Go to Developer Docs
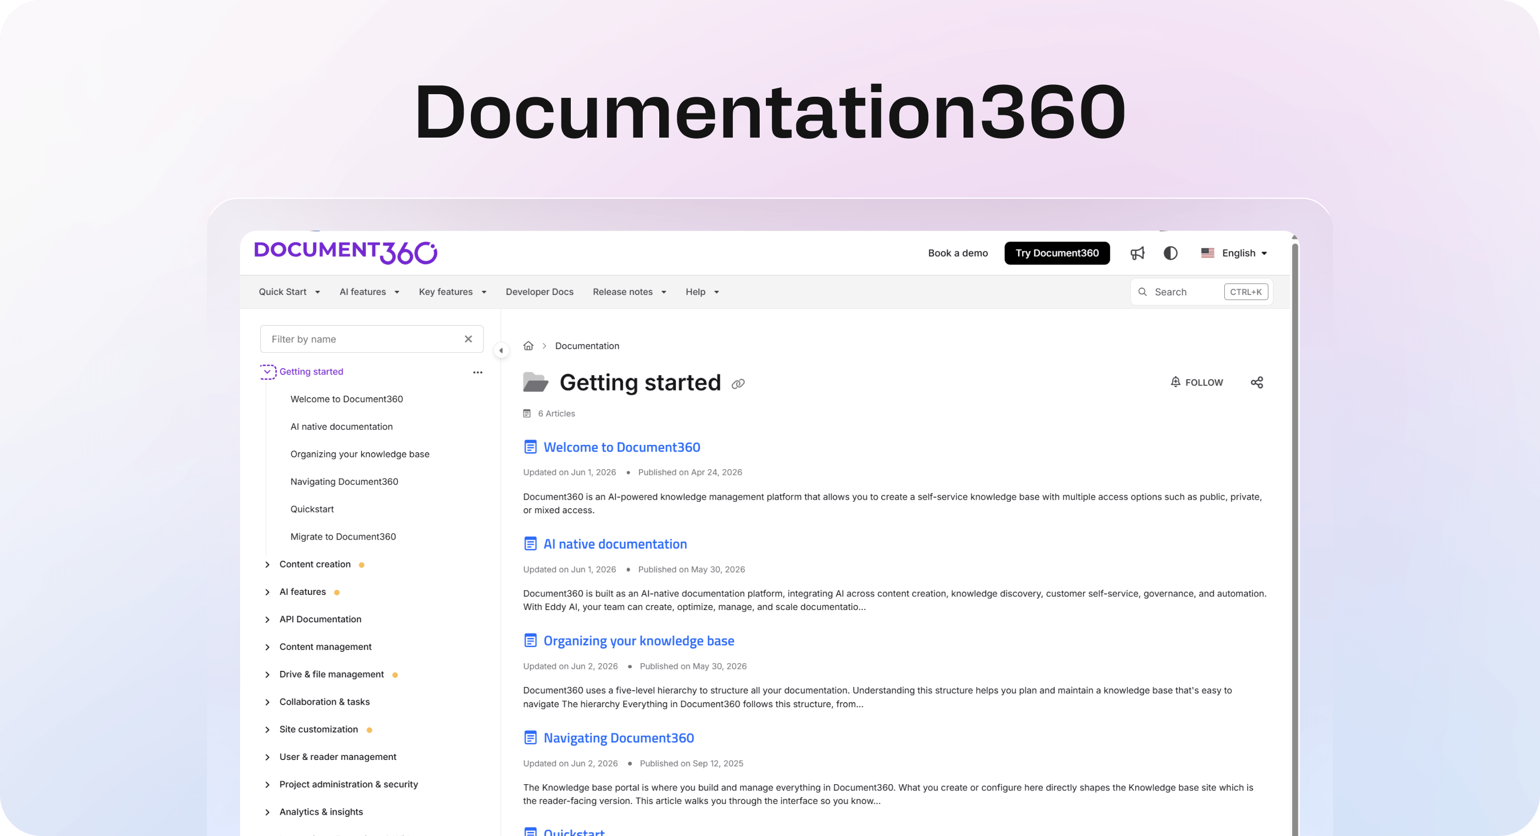Viewport: 1540px width, 836px height. pos(539,292)
